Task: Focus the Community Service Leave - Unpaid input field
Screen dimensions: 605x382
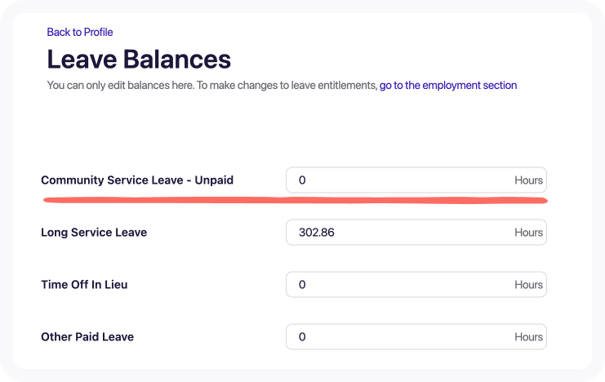Action: pos(416,180)
